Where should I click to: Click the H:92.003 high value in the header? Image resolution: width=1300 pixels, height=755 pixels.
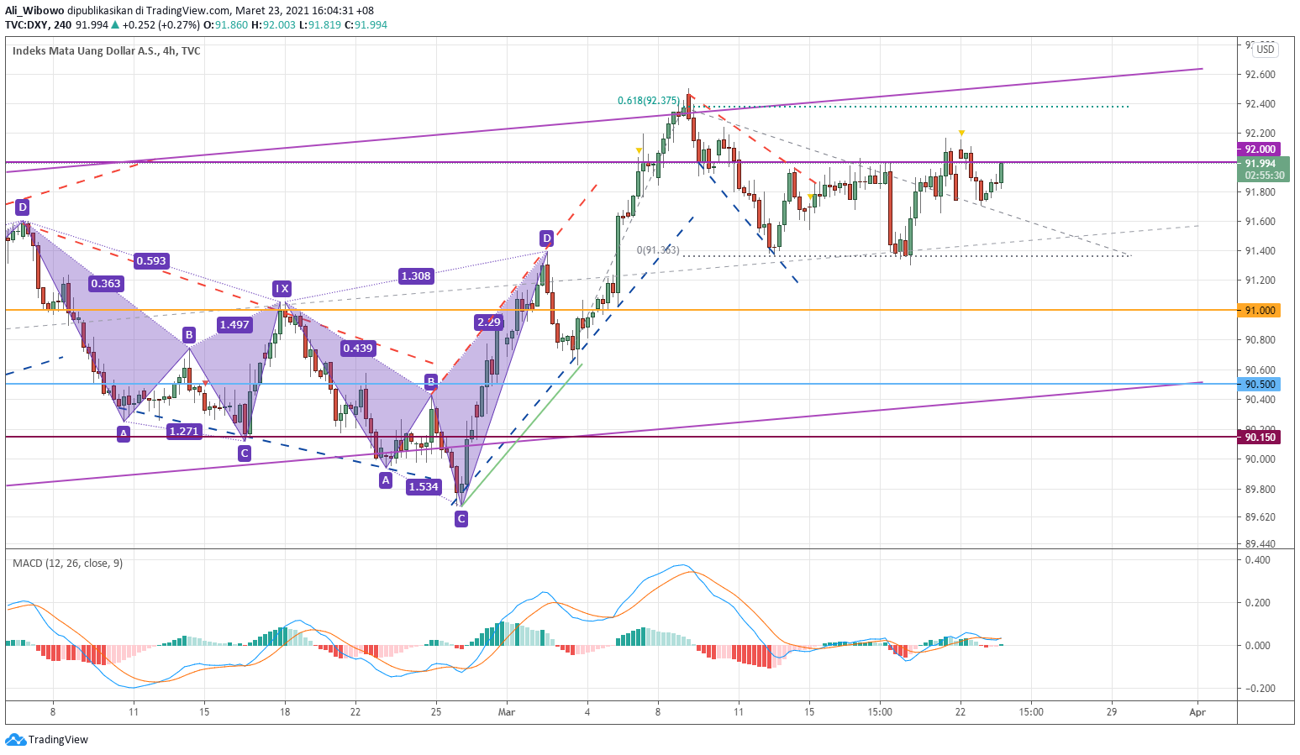[x=274, y=24]
